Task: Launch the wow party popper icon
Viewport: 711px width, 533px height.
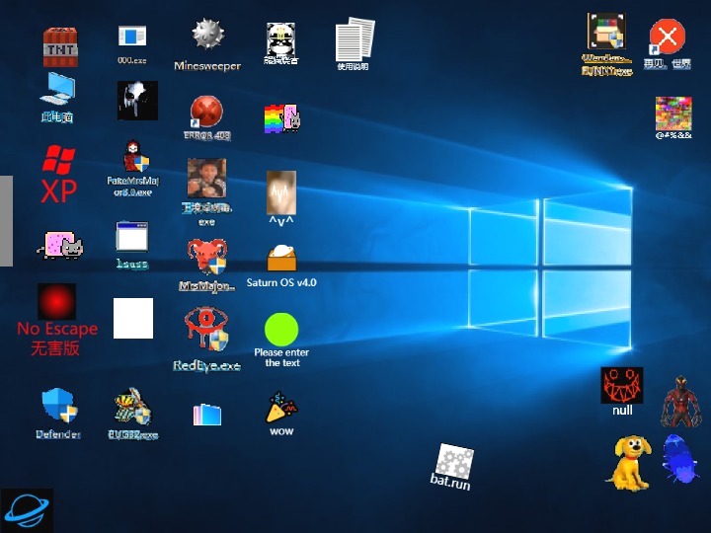Action: point(281,408)
